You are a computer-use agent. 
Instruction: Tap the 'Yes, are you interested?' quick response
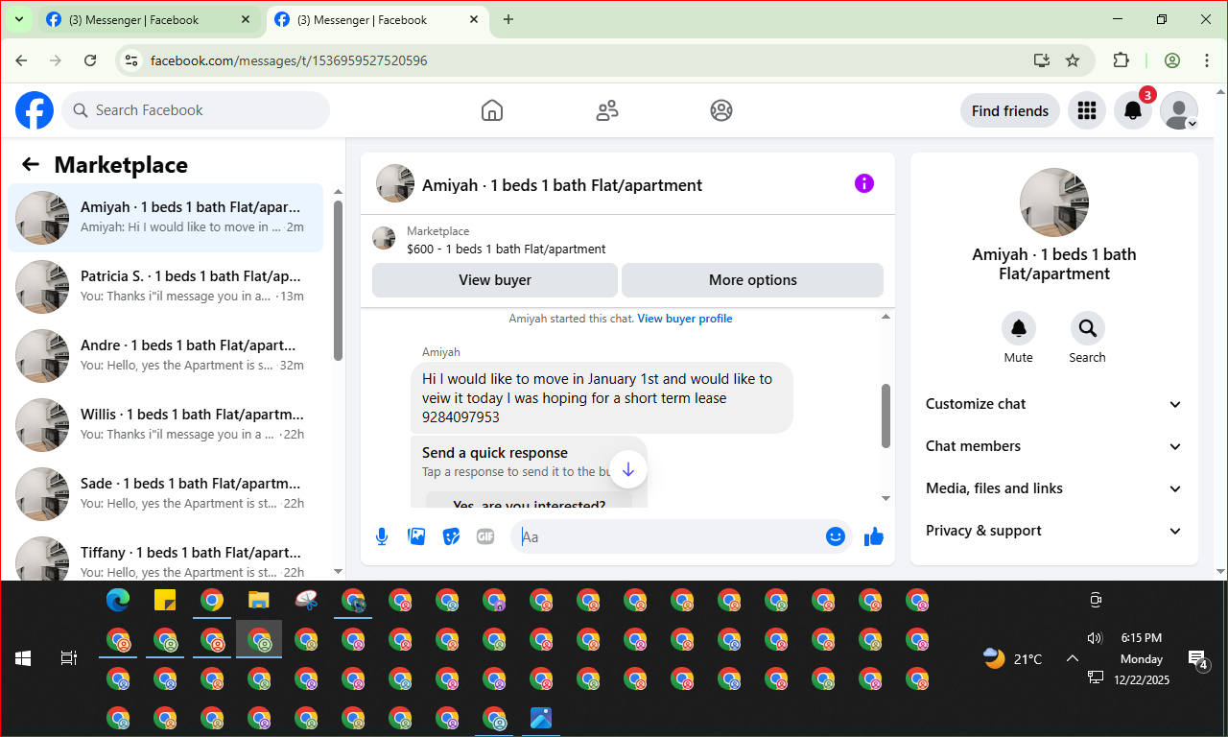tap(530, 501)
